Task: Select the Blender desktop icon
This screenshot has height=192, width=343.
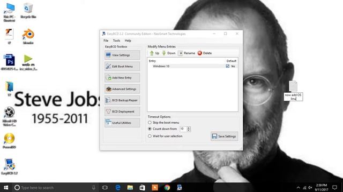Action: (28, 37)
